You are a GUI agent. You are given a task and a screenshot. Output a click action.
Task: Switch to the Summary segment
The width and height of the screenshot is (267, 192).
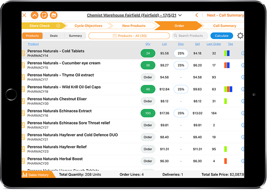click(x=75, y=36)
